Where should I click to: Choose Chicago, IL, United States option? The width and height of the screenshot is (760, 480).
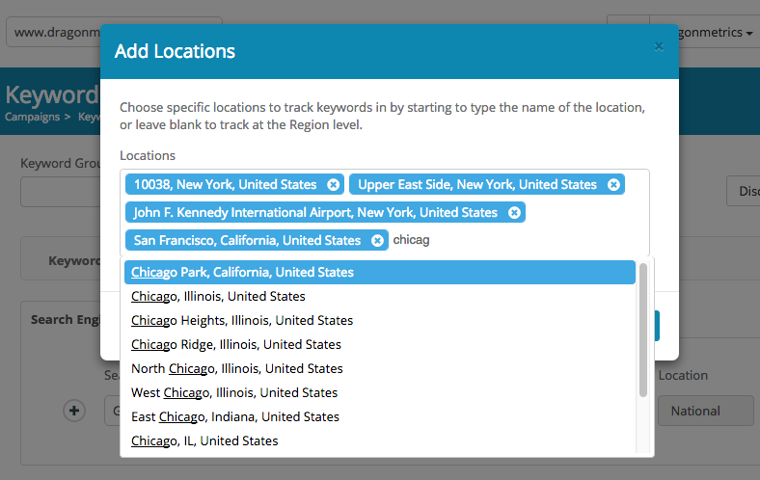204,440
